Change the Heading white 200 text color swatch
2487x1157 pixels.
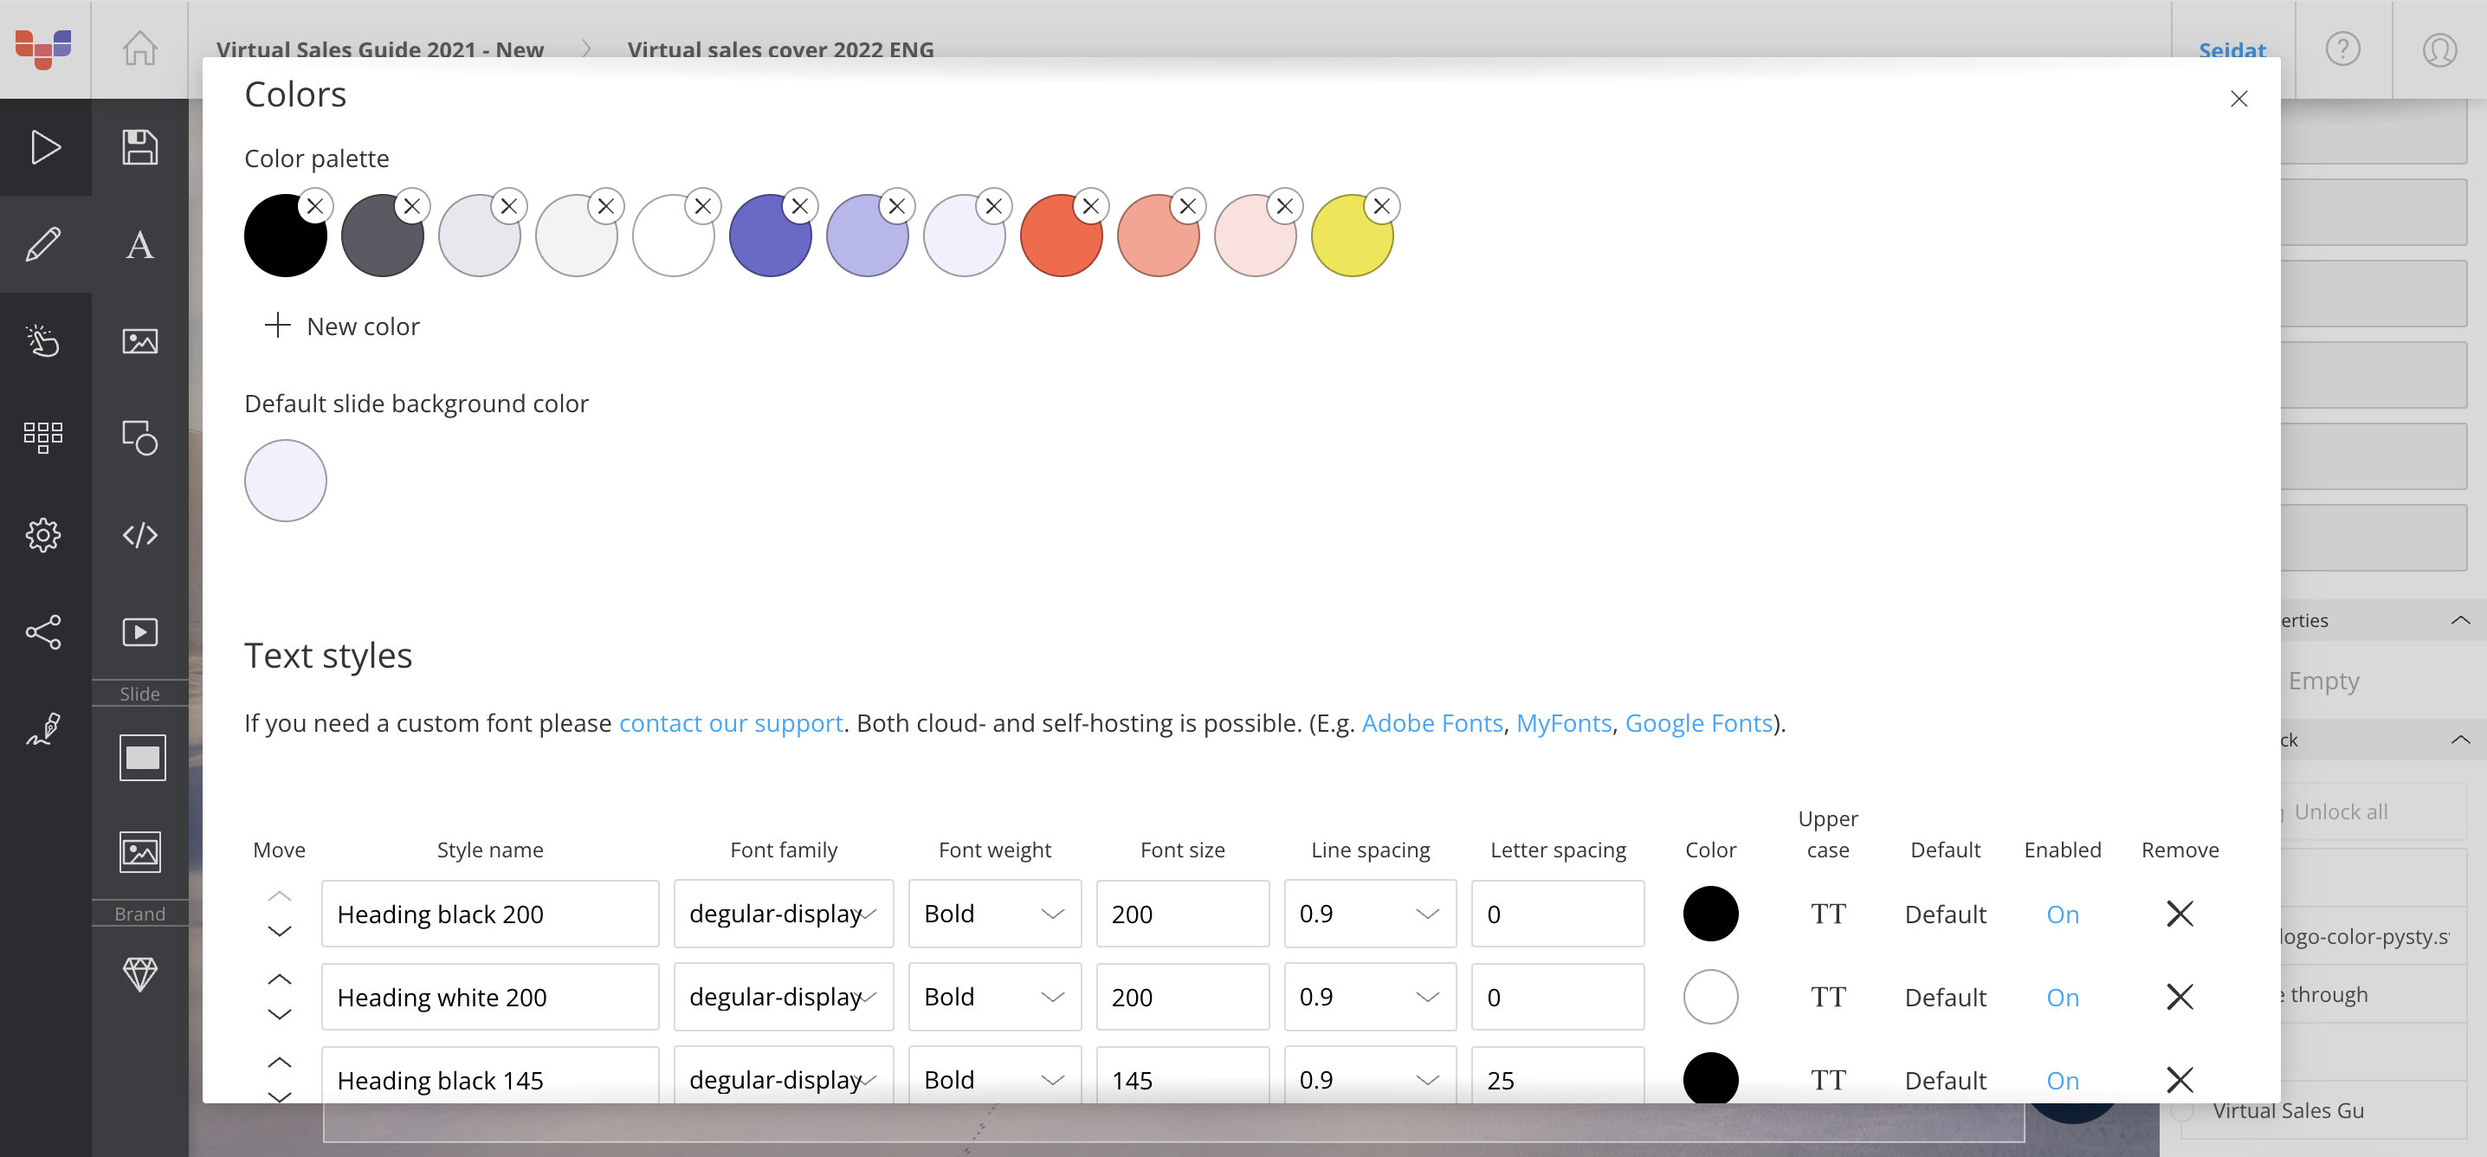pyautogui.click(x=1711, y=997)
